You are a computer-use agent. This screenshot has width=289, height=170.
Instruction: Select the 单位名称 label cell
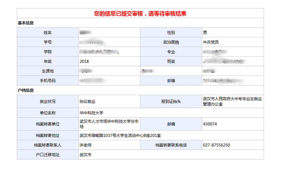(x=47, y=113)
